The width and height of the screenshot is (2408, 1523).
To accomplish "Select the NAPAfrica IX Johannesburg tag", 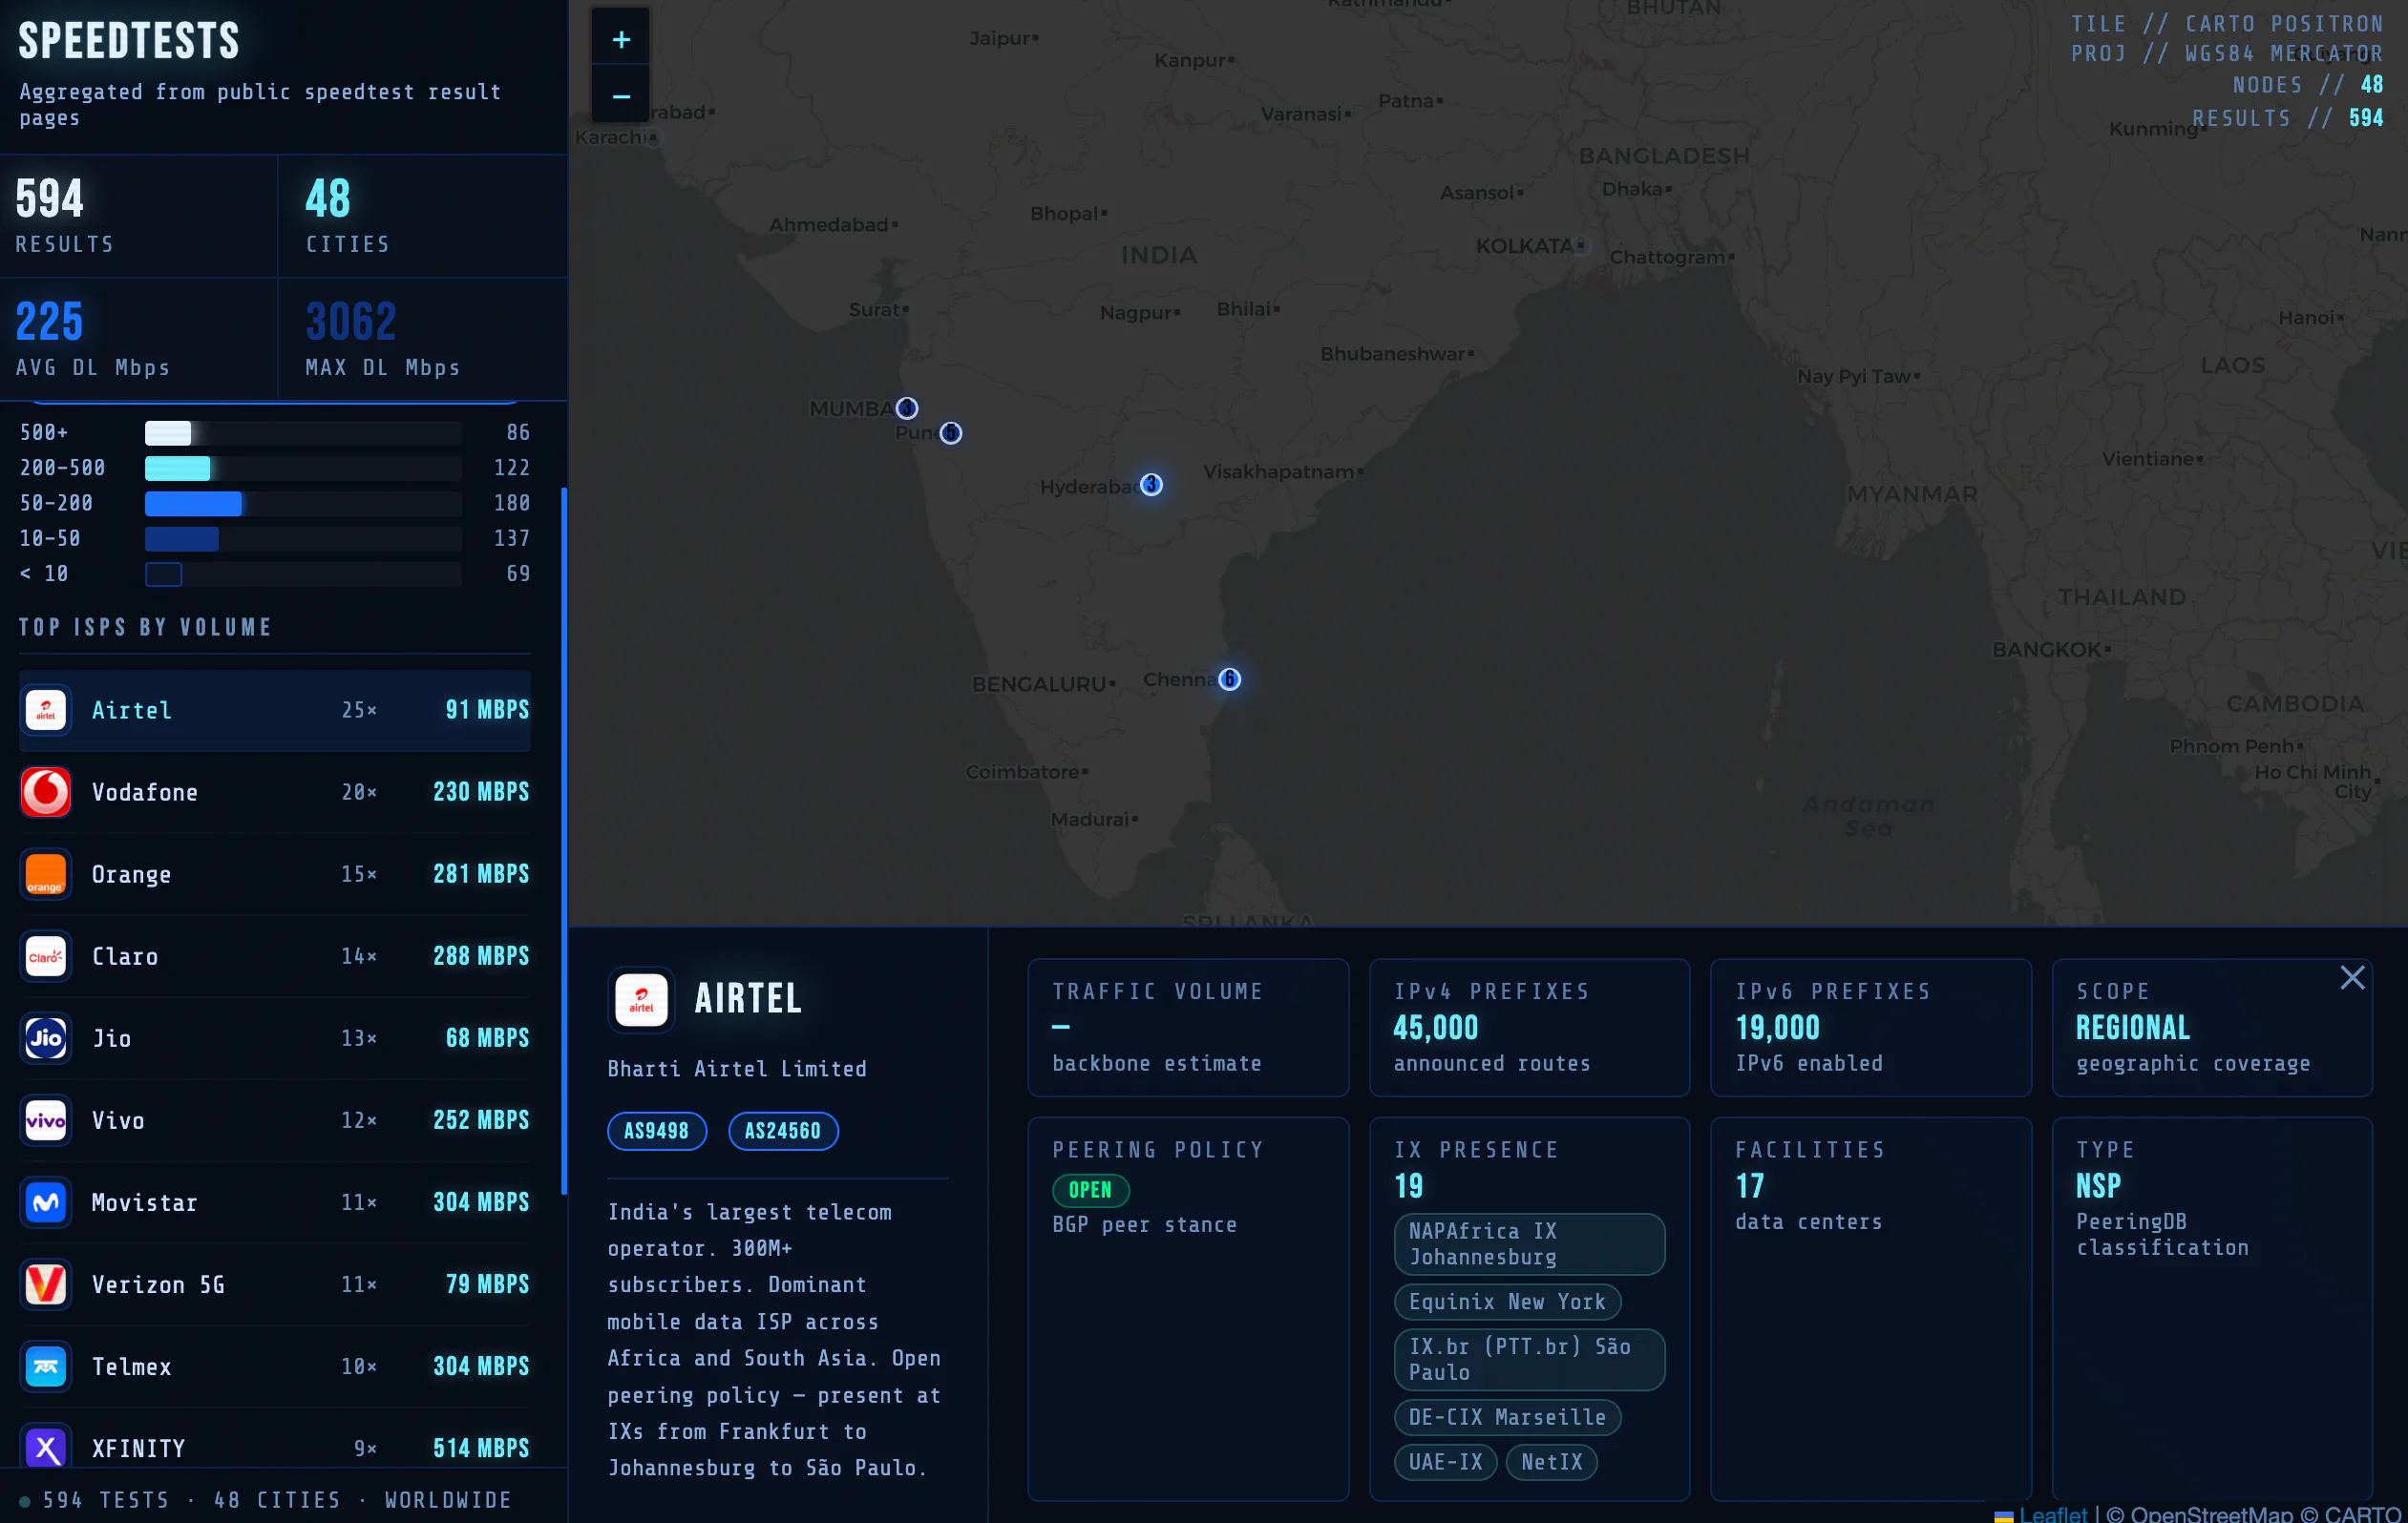I will [x=1529, y=1244].
